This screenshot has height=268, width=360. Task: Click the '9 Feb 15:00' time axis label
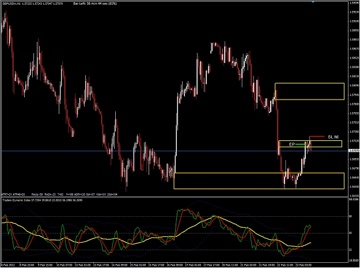(x=46, y=265)
